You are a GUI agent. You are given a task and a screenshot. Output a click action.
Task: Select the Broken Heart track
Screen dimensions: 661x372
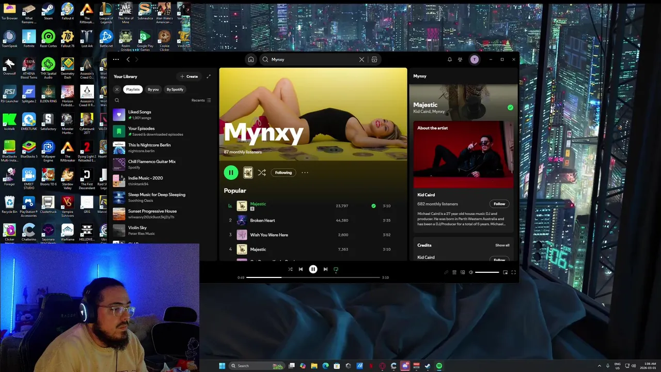point(313,220)
